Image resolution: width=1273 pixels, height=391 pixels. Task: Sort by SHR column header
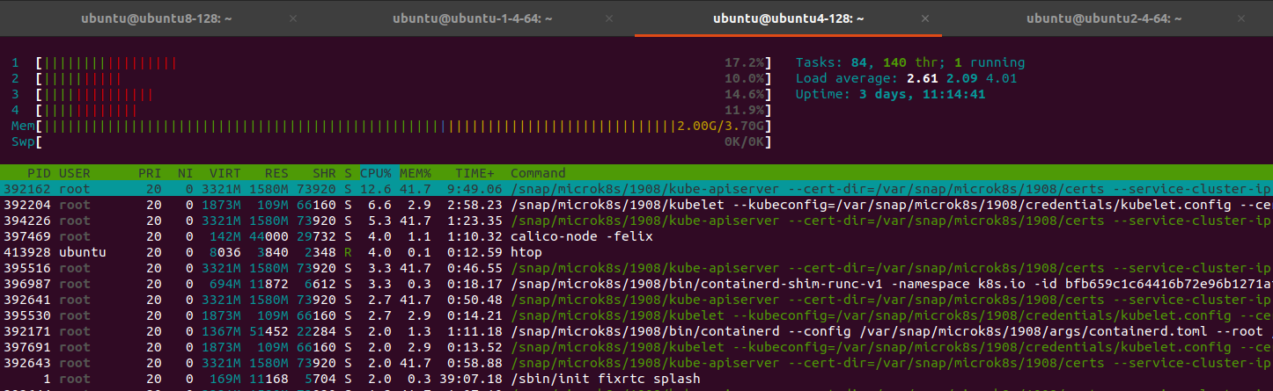(x=323, y=173)
